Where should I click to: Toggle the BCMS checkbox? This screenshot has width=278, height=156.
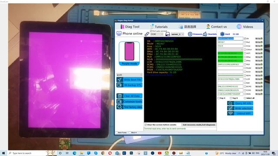tap(245, 87)
